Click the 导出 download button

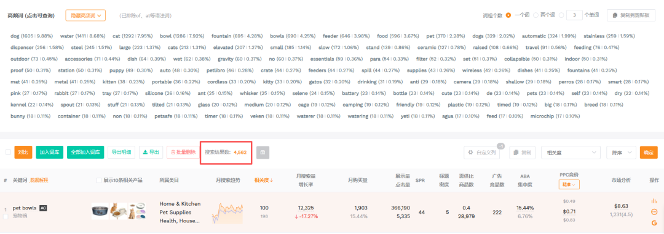click(151, 152)
